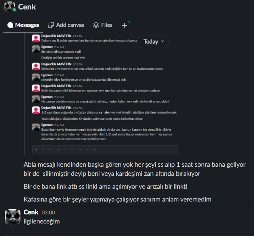
Task: Click the Files layers icon
Action: point(96,25)
